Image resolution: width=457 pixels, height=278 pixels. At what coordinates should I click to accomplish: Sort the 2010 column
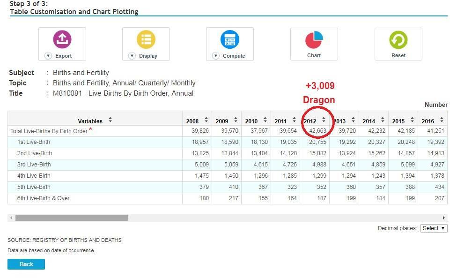pos(265,120)
